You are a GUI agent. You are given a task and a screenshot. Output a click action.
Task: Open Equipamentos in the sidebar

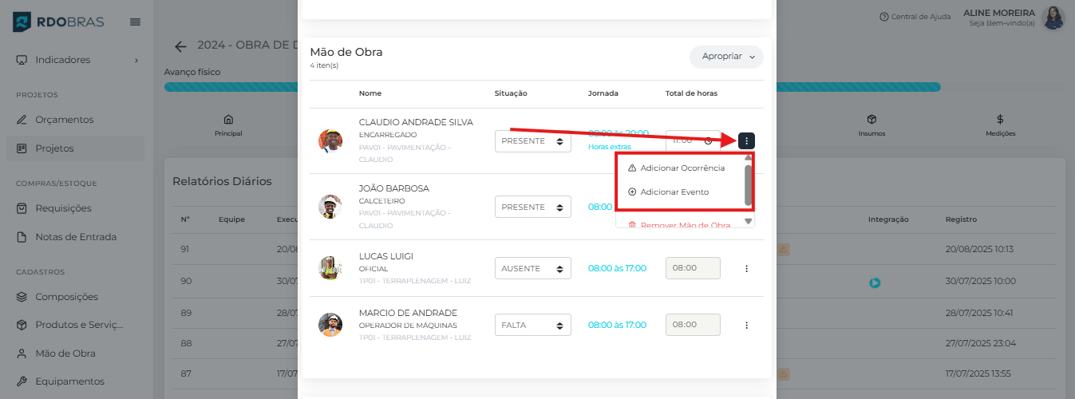(69, 381)
